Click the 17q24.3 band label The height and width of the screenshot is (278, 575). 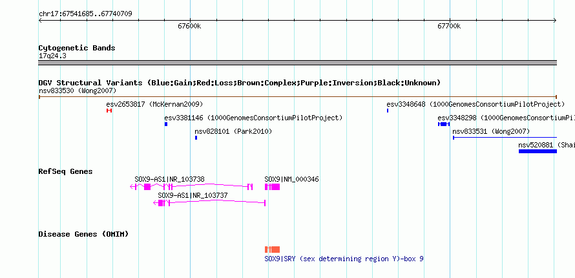pos(52,56)
